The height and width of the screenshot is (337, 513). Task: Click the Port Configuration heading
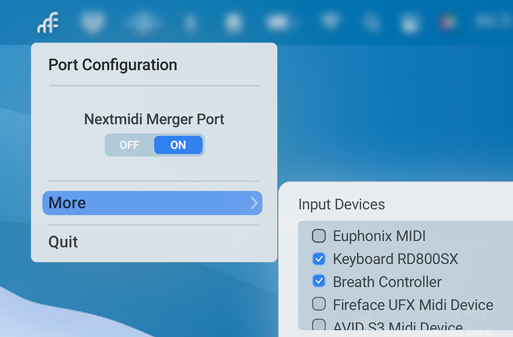point(113,65)
